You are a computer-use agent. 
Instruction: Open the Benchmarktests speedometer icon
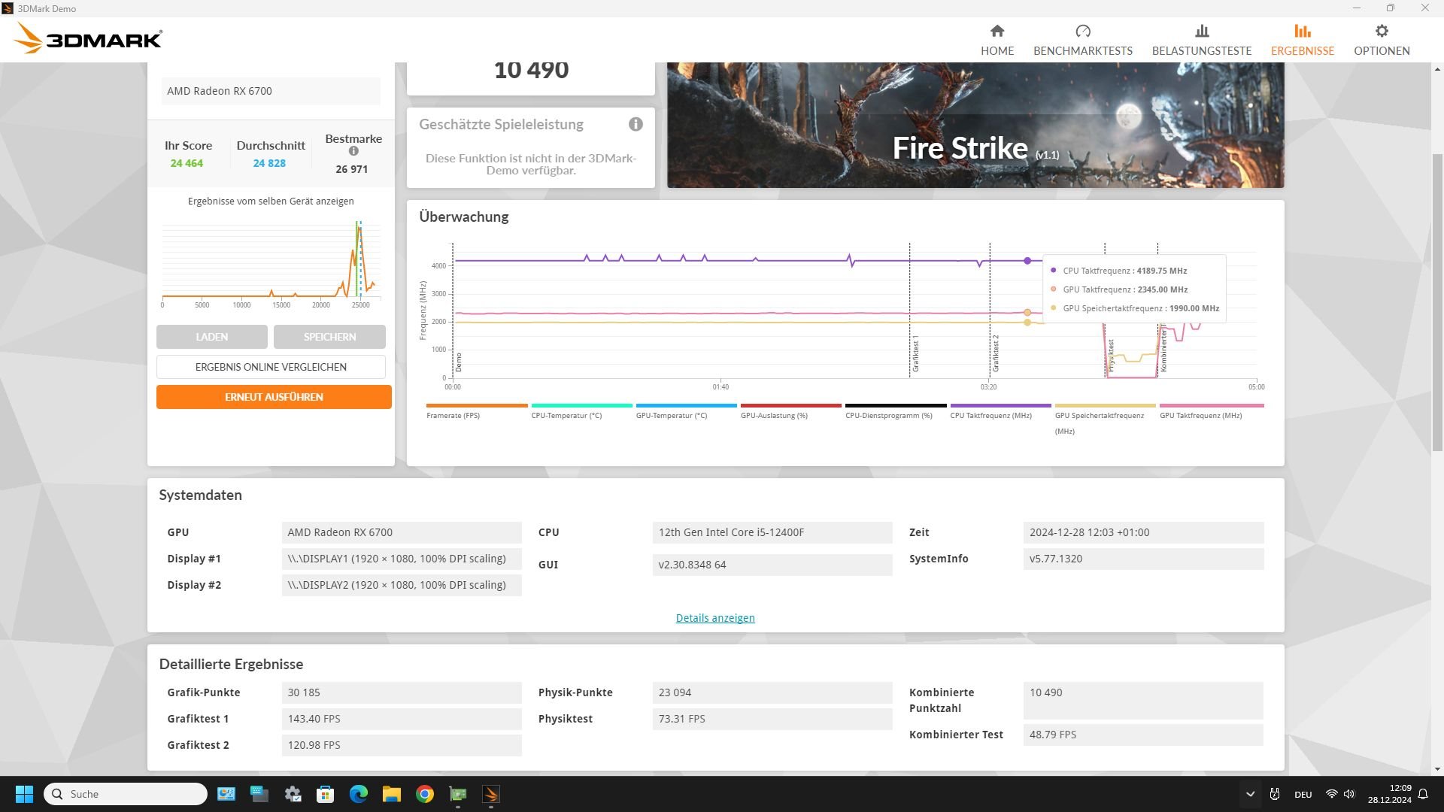pyautogui.click(x=1082, y=31)
